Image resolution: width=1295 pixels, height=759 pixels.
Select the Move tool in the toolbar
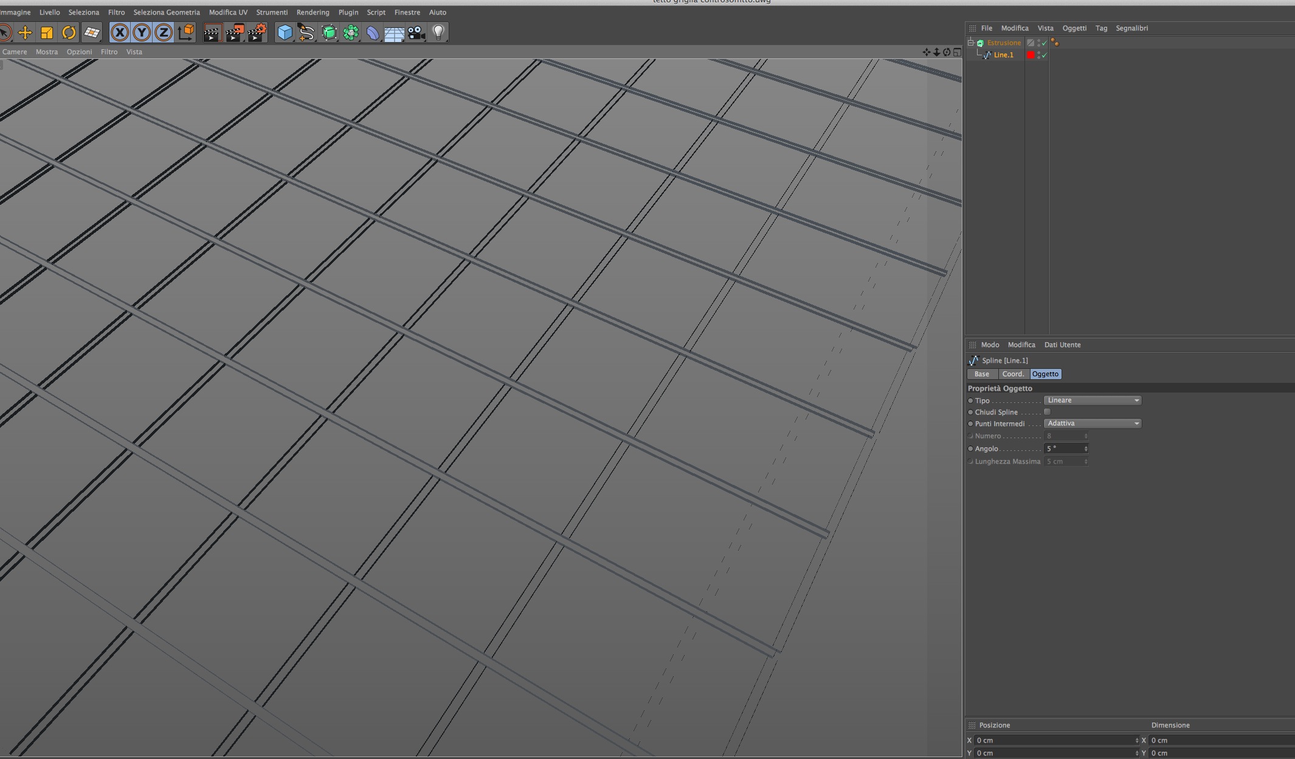tap(25, 32)
